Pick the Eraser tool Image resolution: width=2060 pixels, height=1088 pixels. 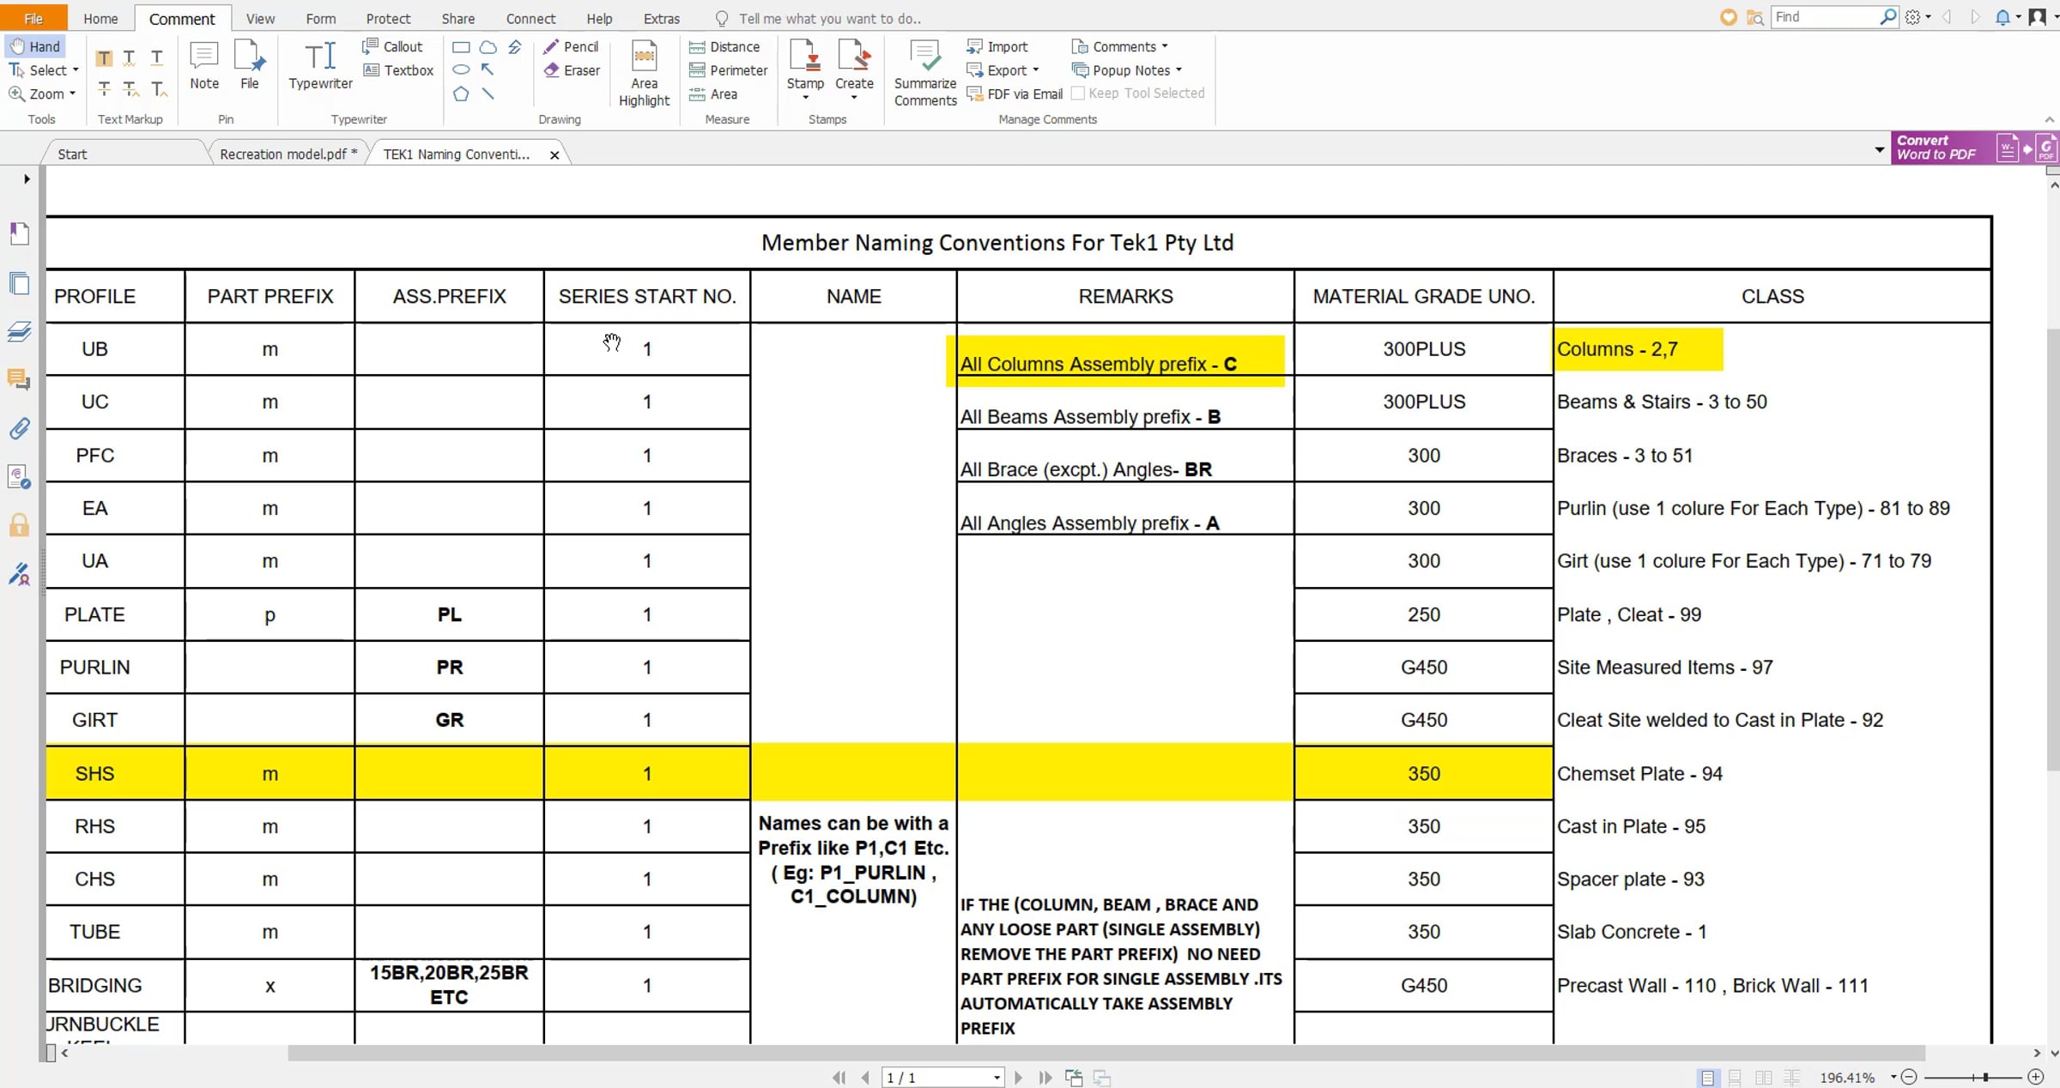(572, 70)
